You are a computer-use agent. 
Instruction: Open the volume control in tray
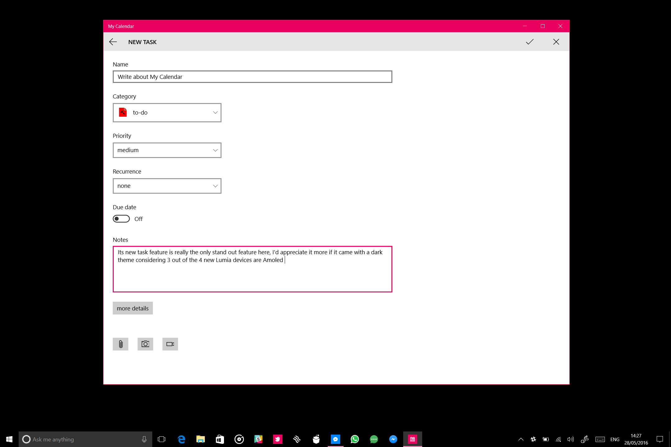click(571, 439)
